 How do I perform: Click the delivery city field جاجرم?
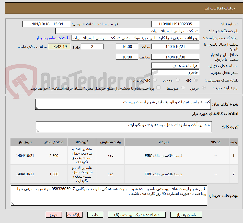tap(175, 73)
